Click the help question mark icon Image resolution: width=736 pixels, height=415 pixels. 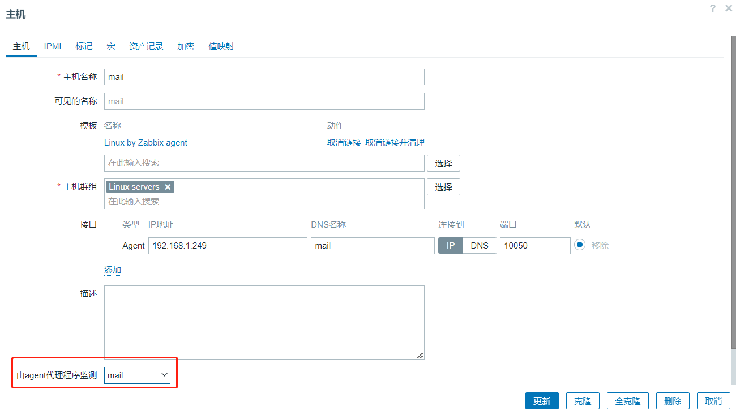pos(712,8)
